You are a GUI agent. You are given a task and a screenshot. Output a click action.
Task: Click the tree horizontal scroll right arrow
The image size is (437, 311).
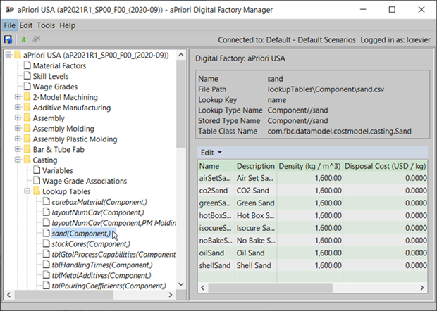(171, 295)
